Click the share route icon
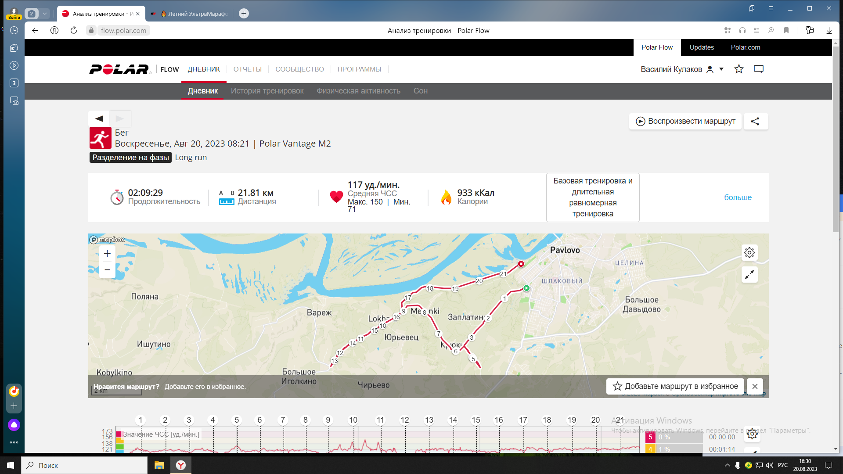Image resolution: width=843 pixels, height=474 pixels. click(755, 122)
